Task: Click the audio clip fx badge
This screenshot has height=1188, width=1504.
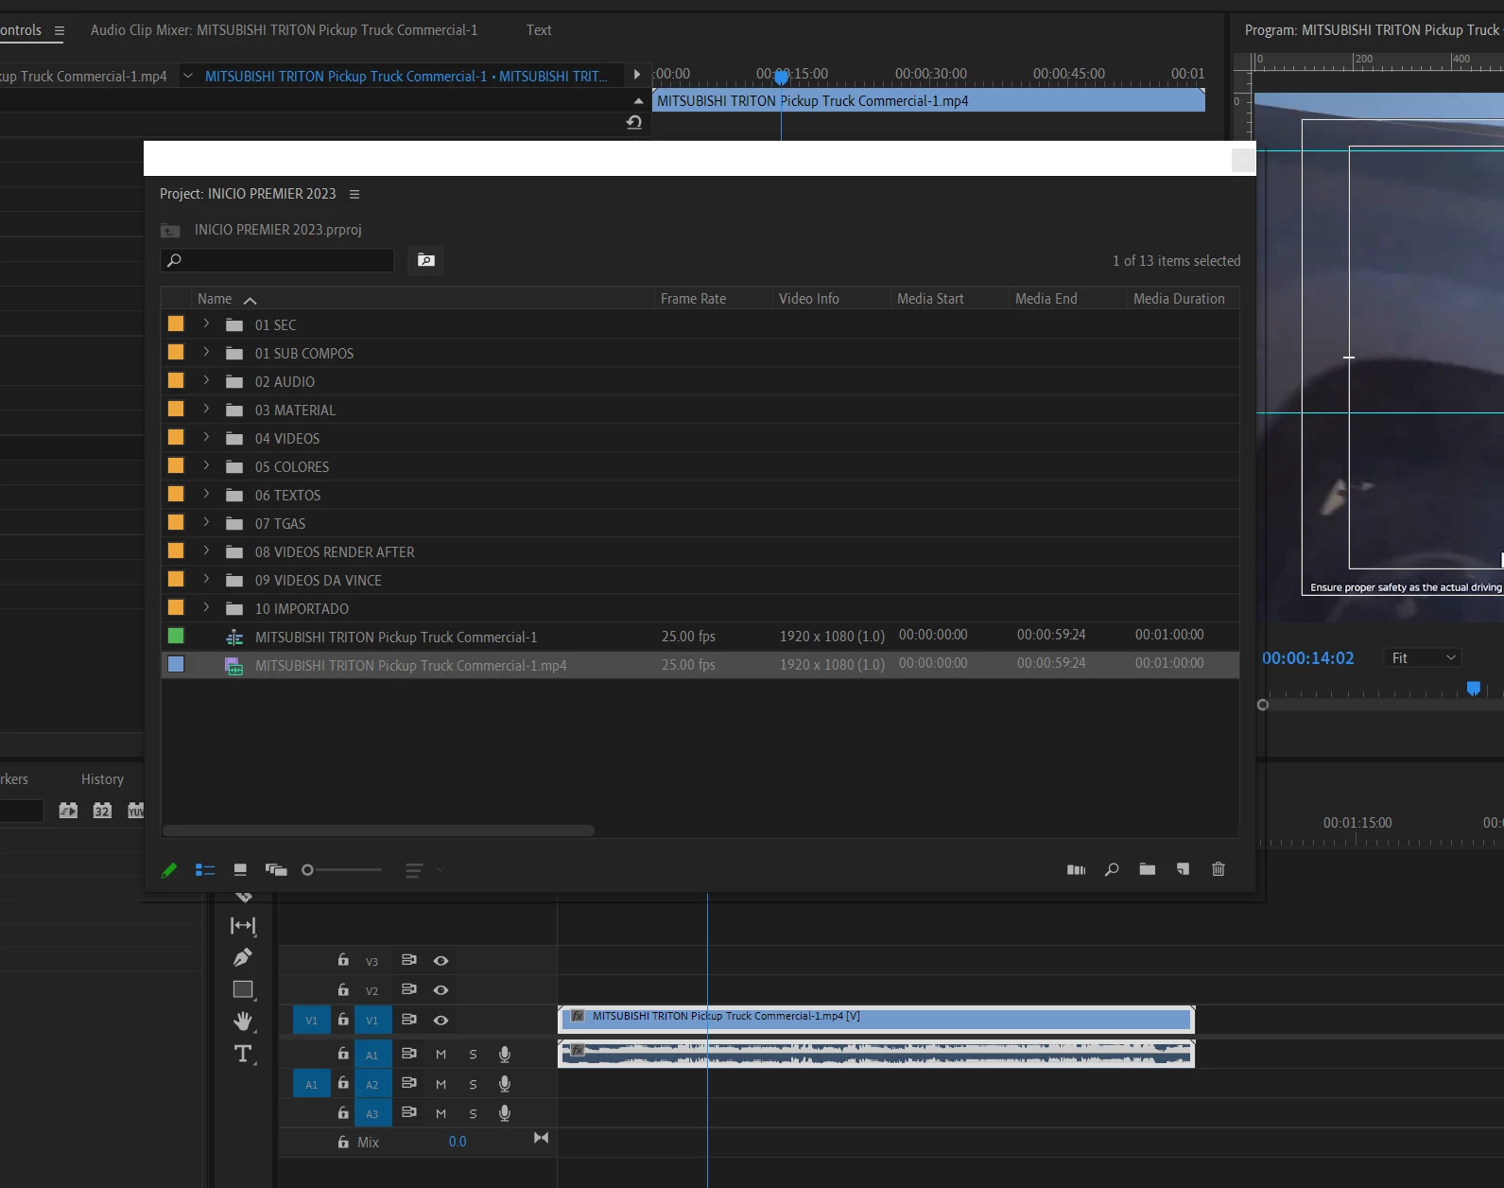Action: tap(578, 1049)
